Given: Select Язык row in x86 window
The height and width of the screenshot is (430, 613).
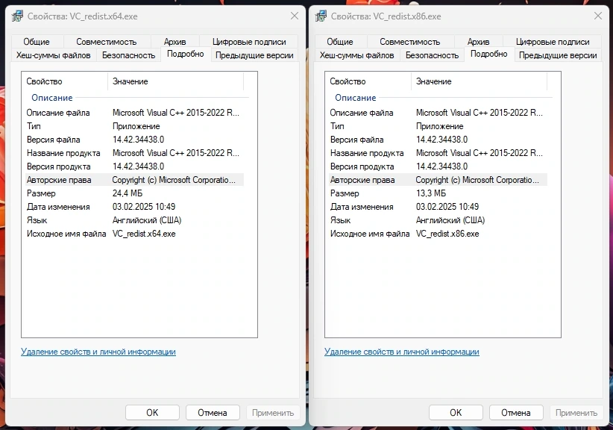Looking at the screenshot, I should (438, 220).
